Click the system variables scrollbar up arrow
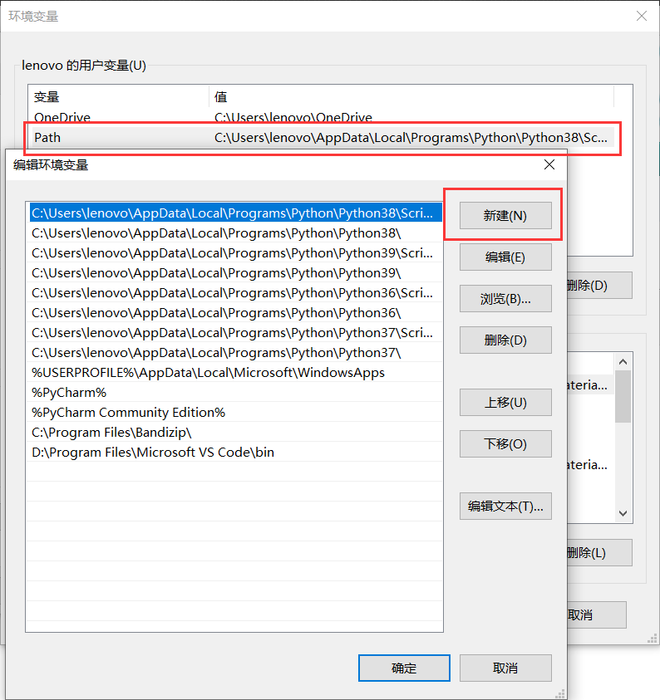The width and height of the screenshot is (660, 700). [623, 361]
